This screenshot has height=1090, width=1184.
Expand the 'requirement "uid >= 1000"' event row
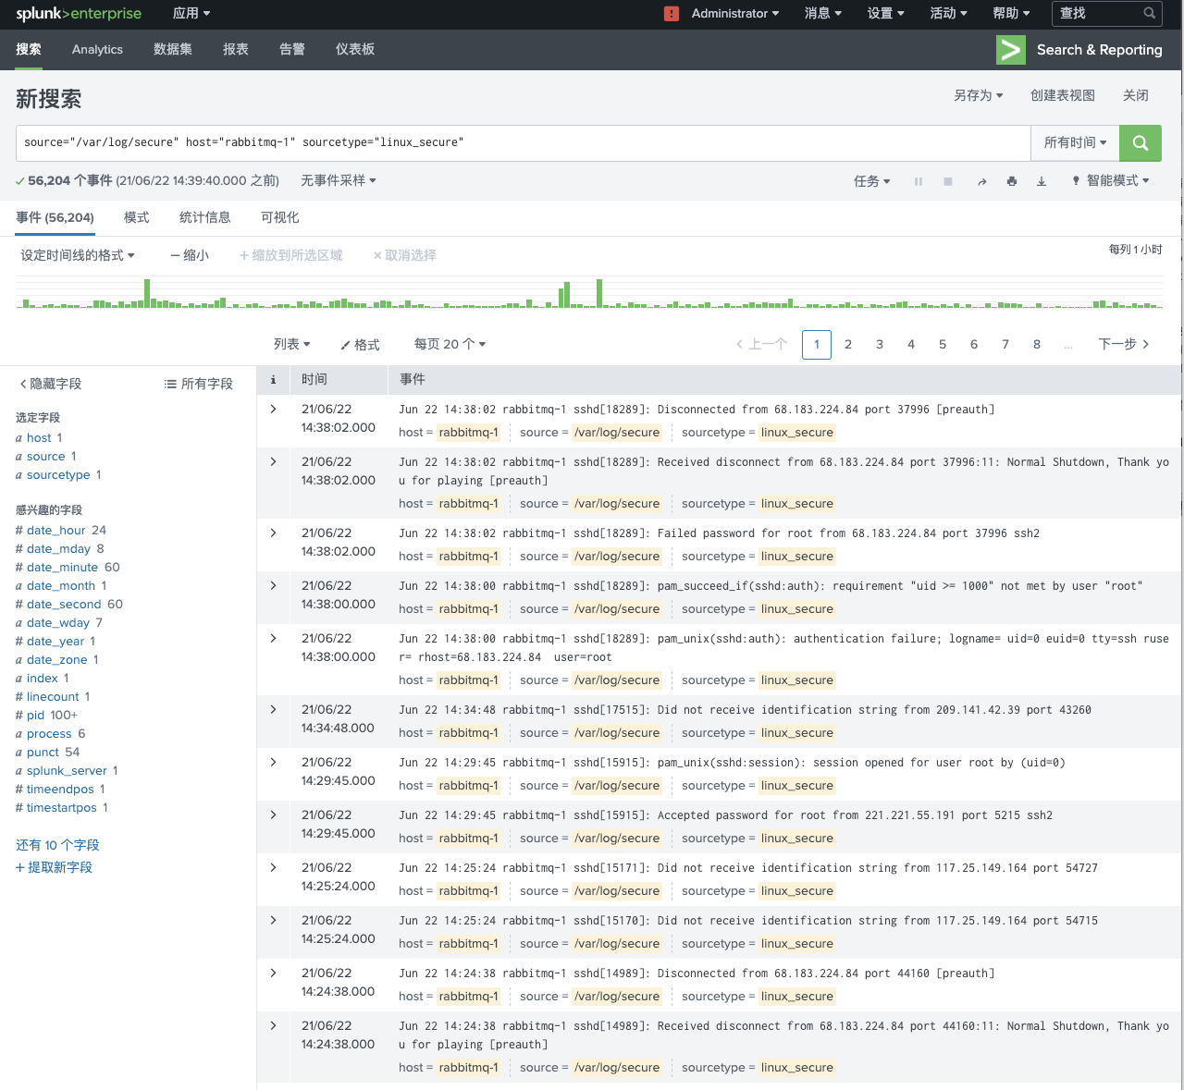[273, 585]
